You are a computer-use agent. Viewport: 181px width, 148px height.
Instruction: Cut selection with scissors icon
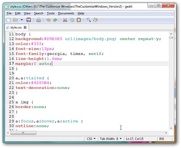click(65, 20)
